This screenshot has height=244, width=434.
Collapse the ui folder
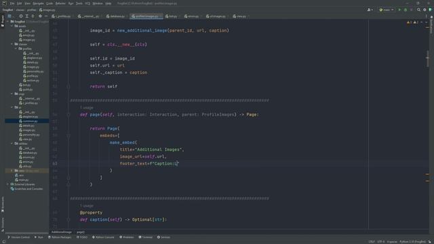click(12, 107)
